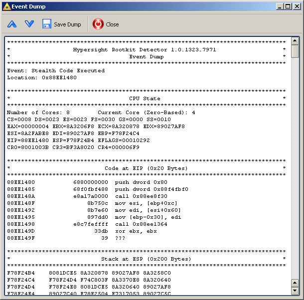The height and width of the screenshot is (300, 304).
Task: Click the 'Location: 0x88EE1480' line
Action: click(42, 78)
